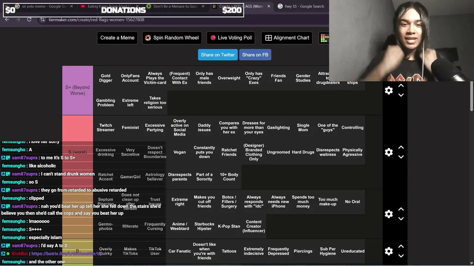Open settings gear for the Car Fanatic row
This screenshot has height=266, width=474.
388,251
